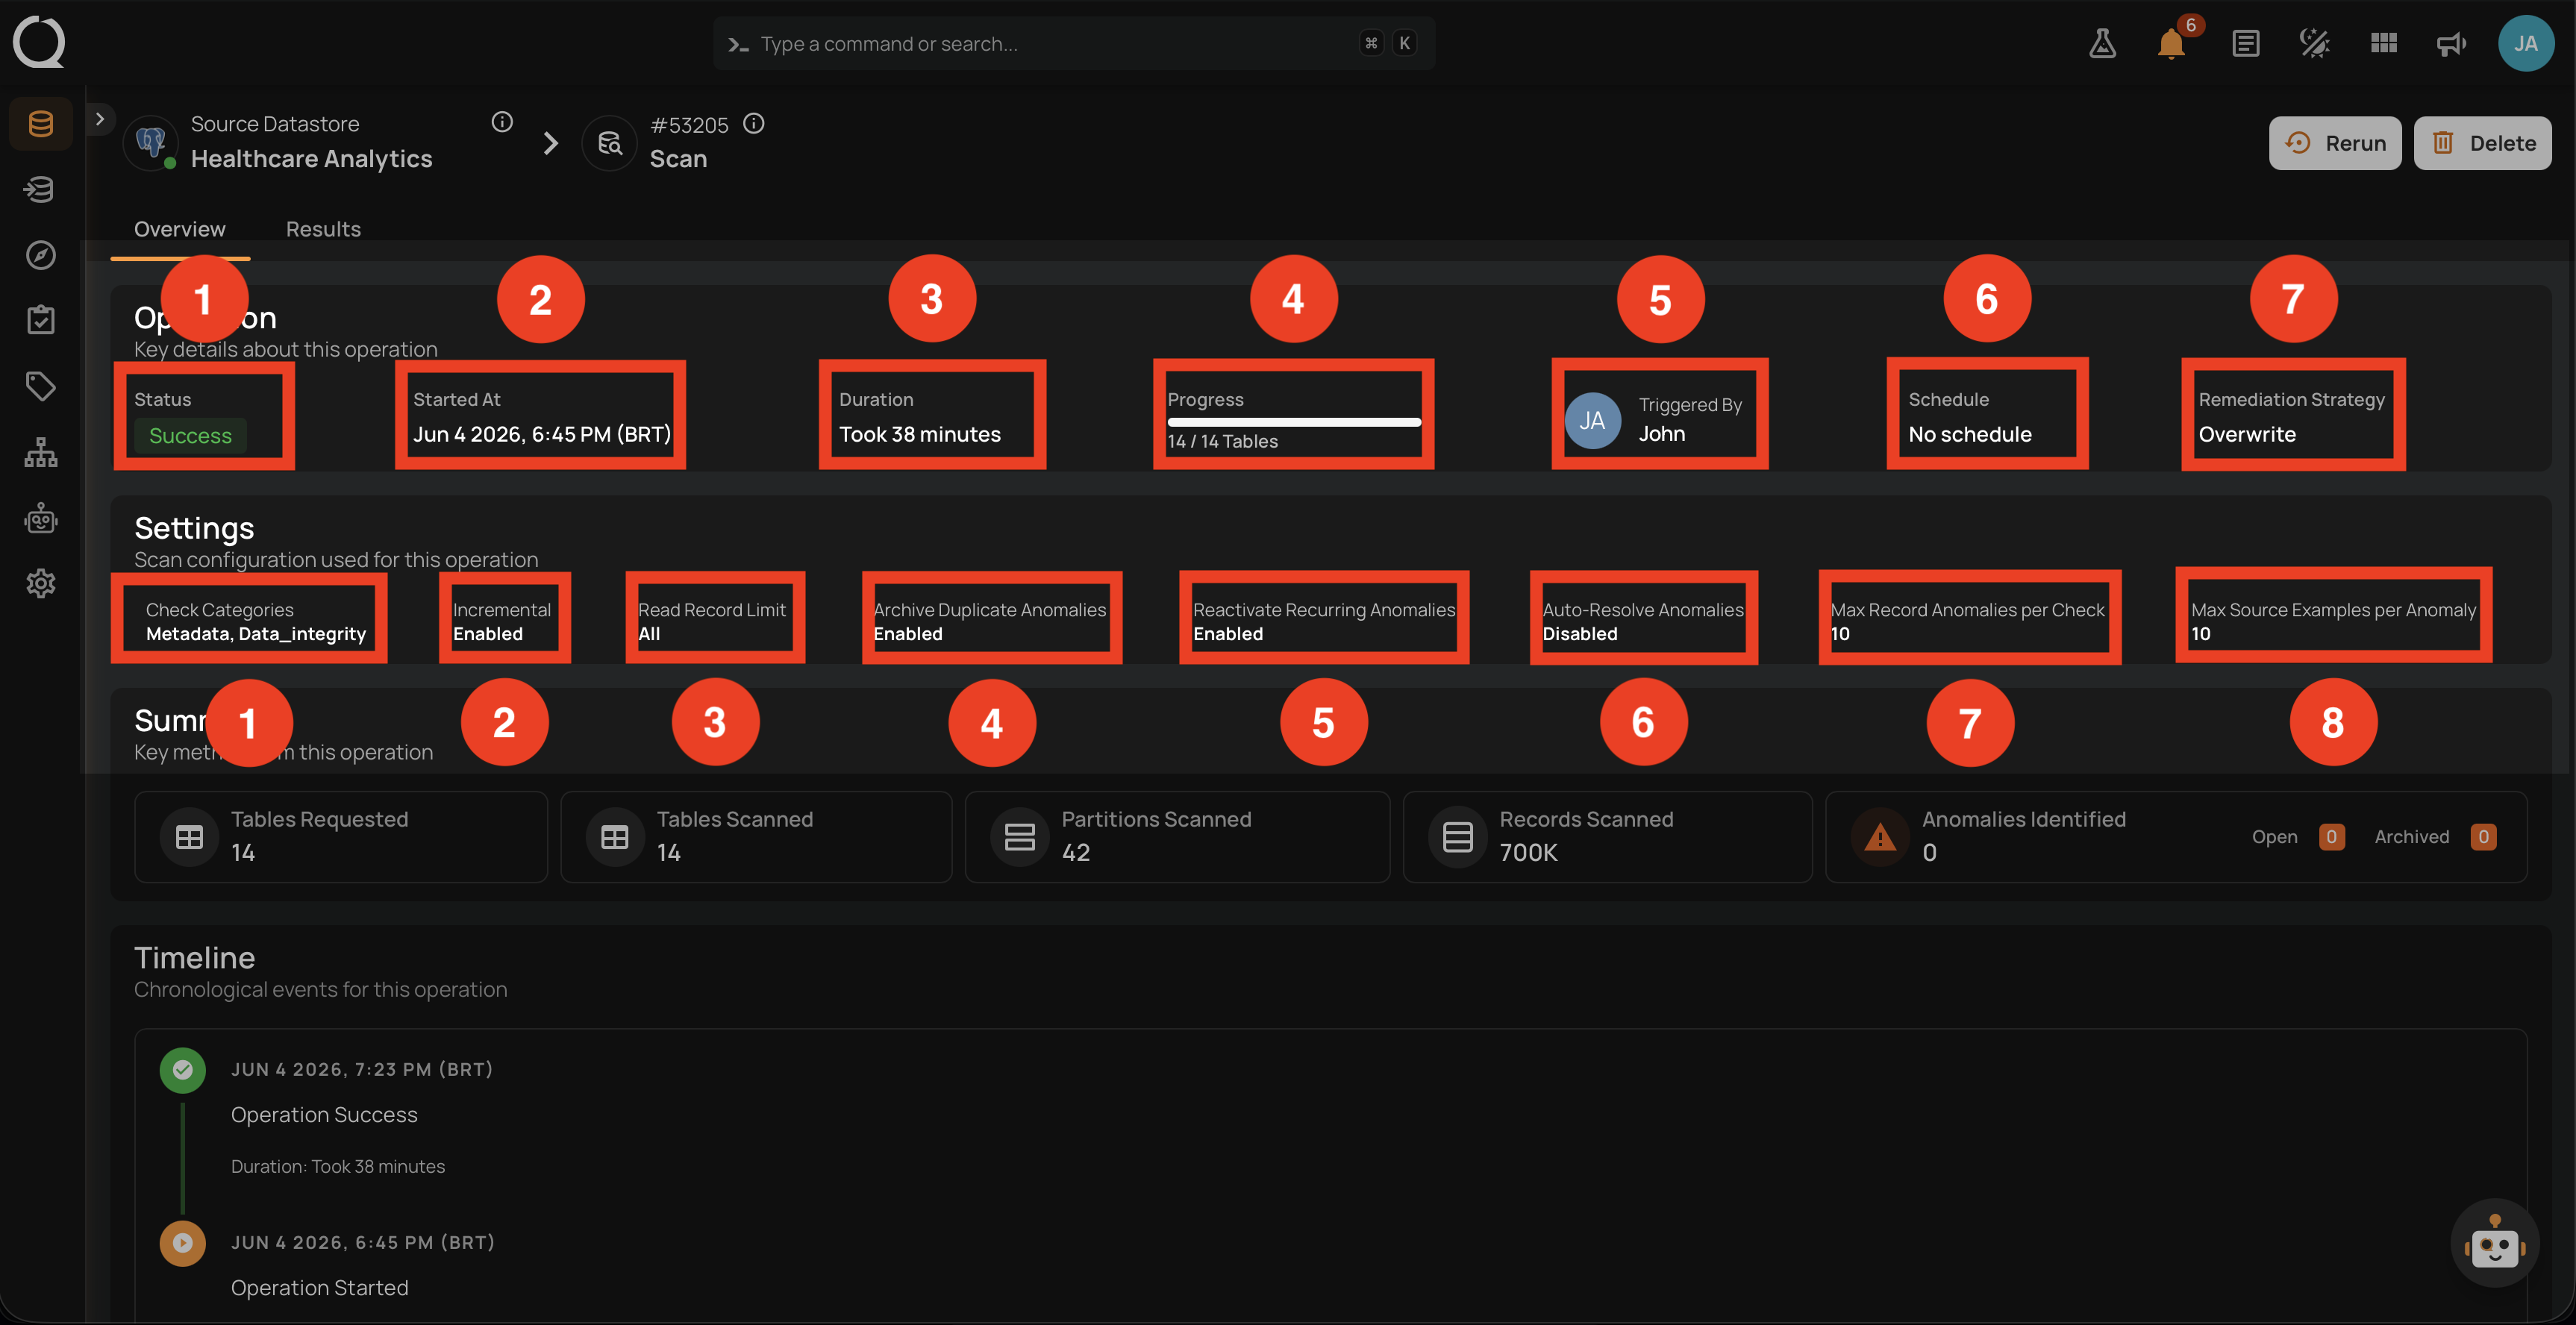Open the chatbot assistant floating icon
Image resolution: width=2576 pixels, height=1325 pixels.
point(2494,1243)
